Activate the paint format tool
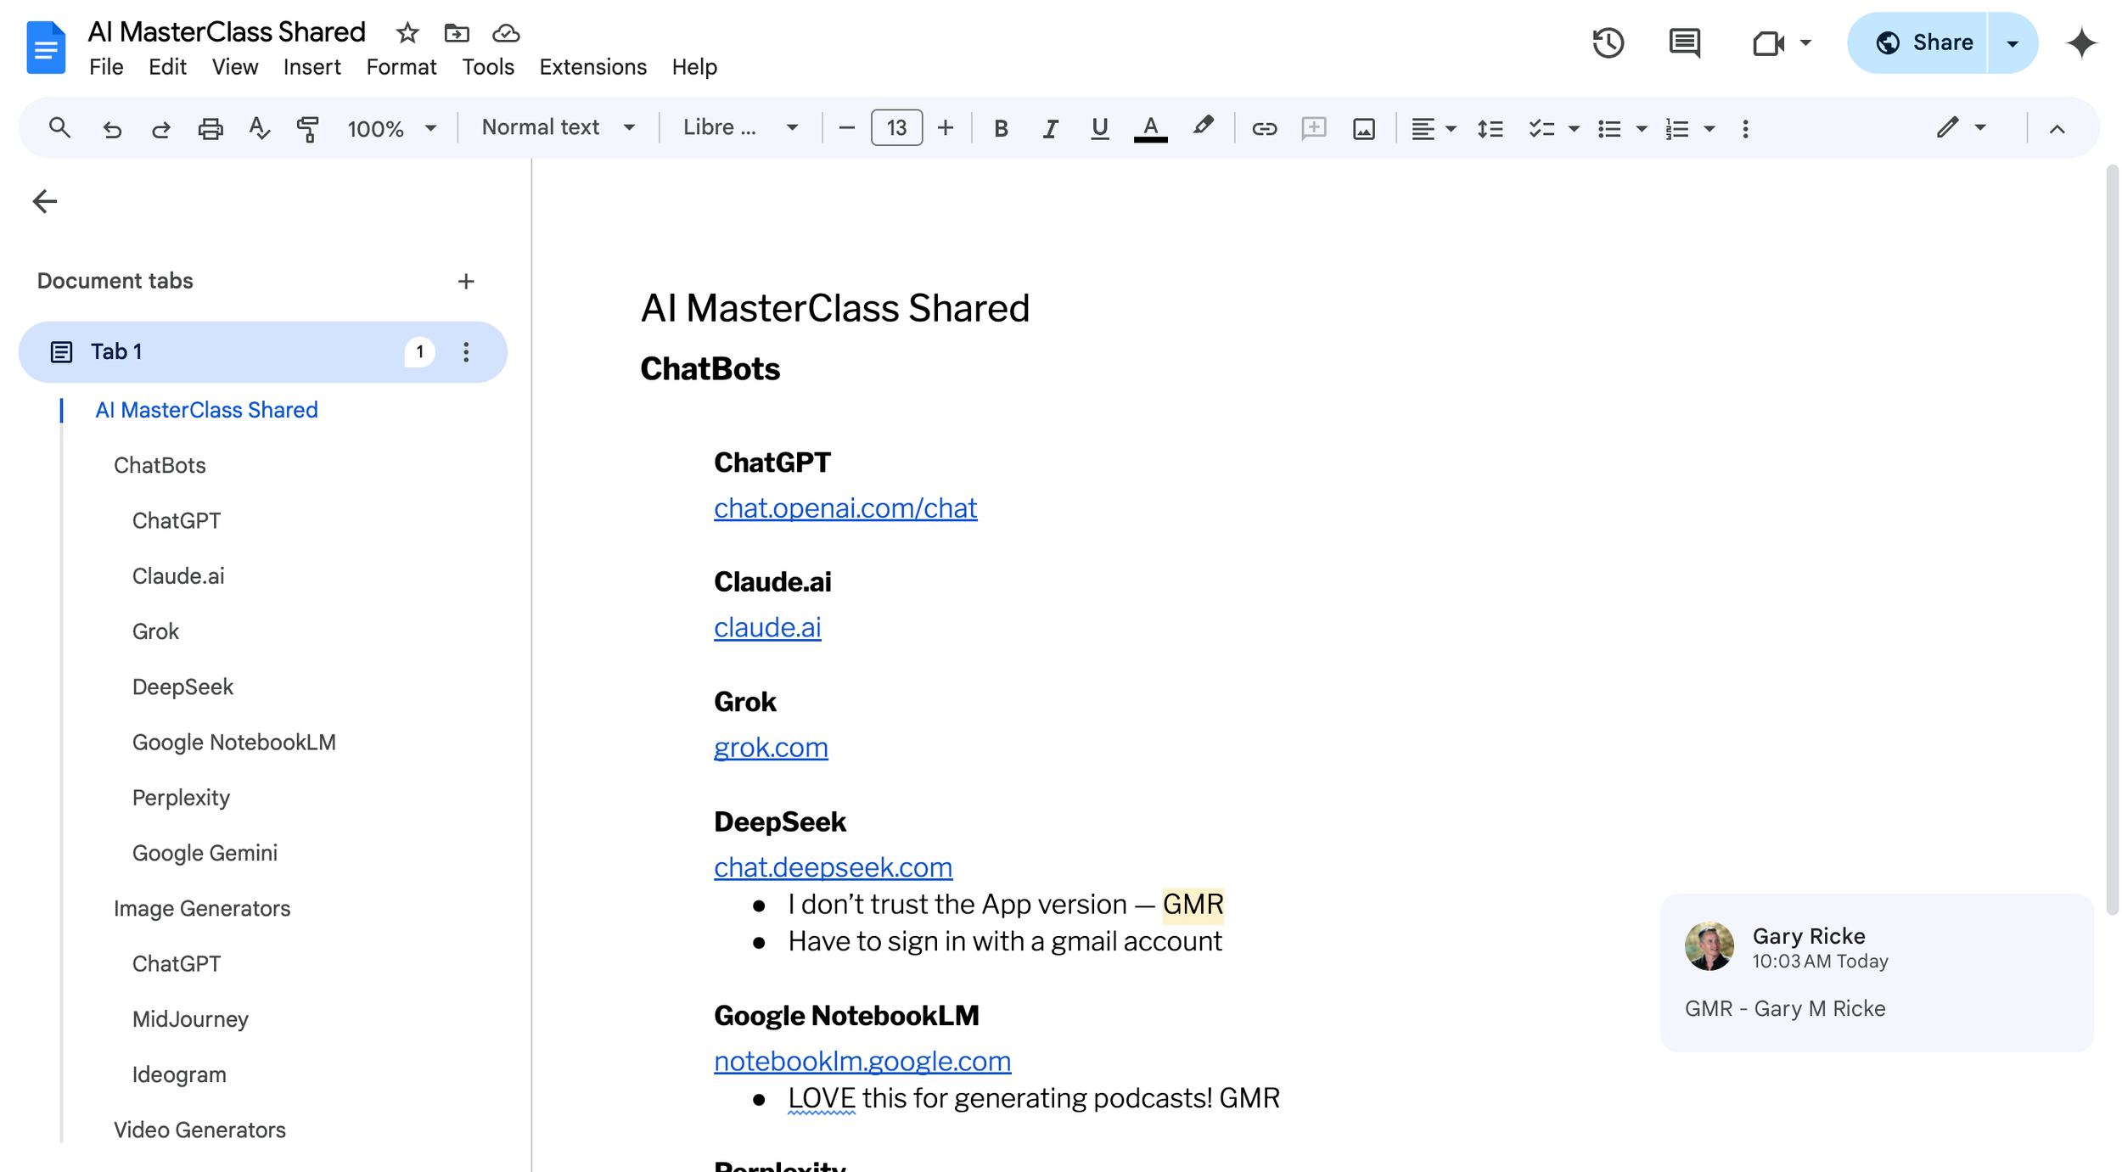 307,128
